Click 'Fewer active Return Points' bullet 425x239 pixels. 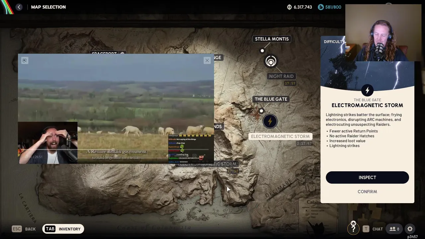point(353,131)
